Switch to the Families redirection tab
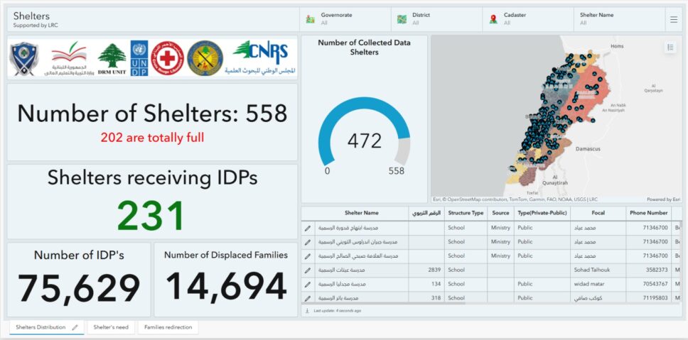 [x=168, y=327]
